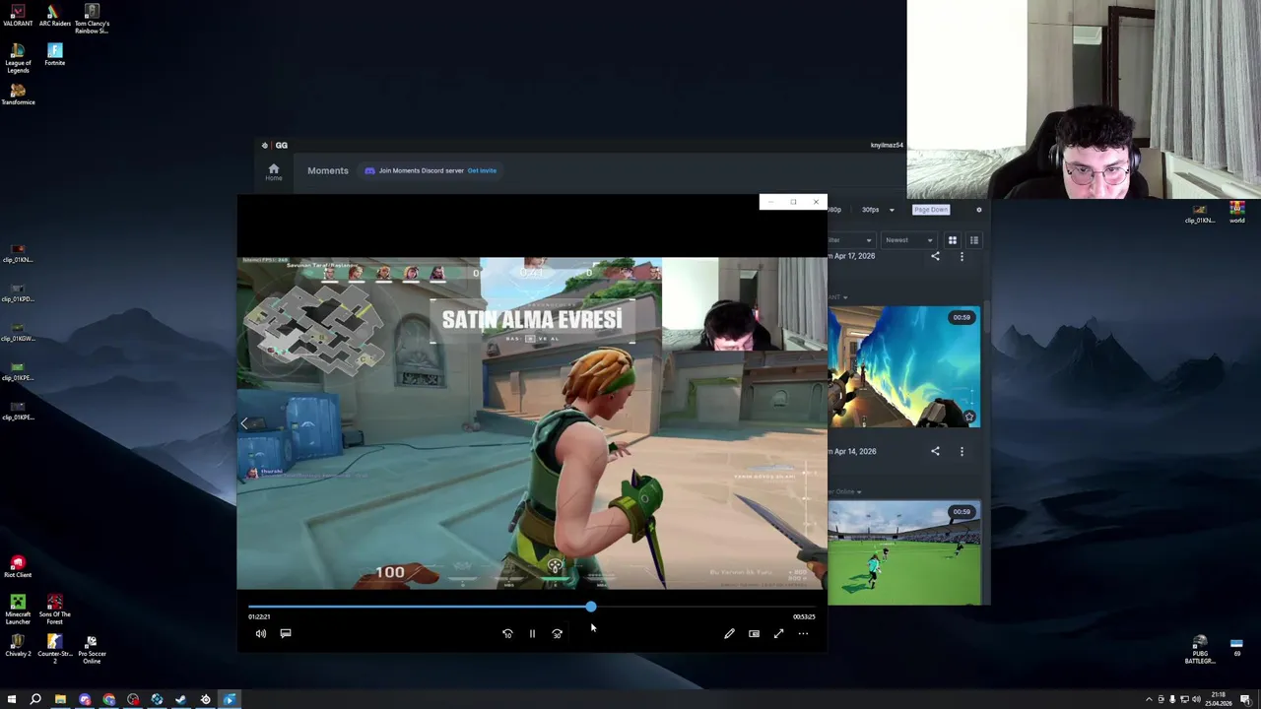Switch Moments gallery to grid view
The height and width of the screenshot is (709, 1261).
point(952,240)
